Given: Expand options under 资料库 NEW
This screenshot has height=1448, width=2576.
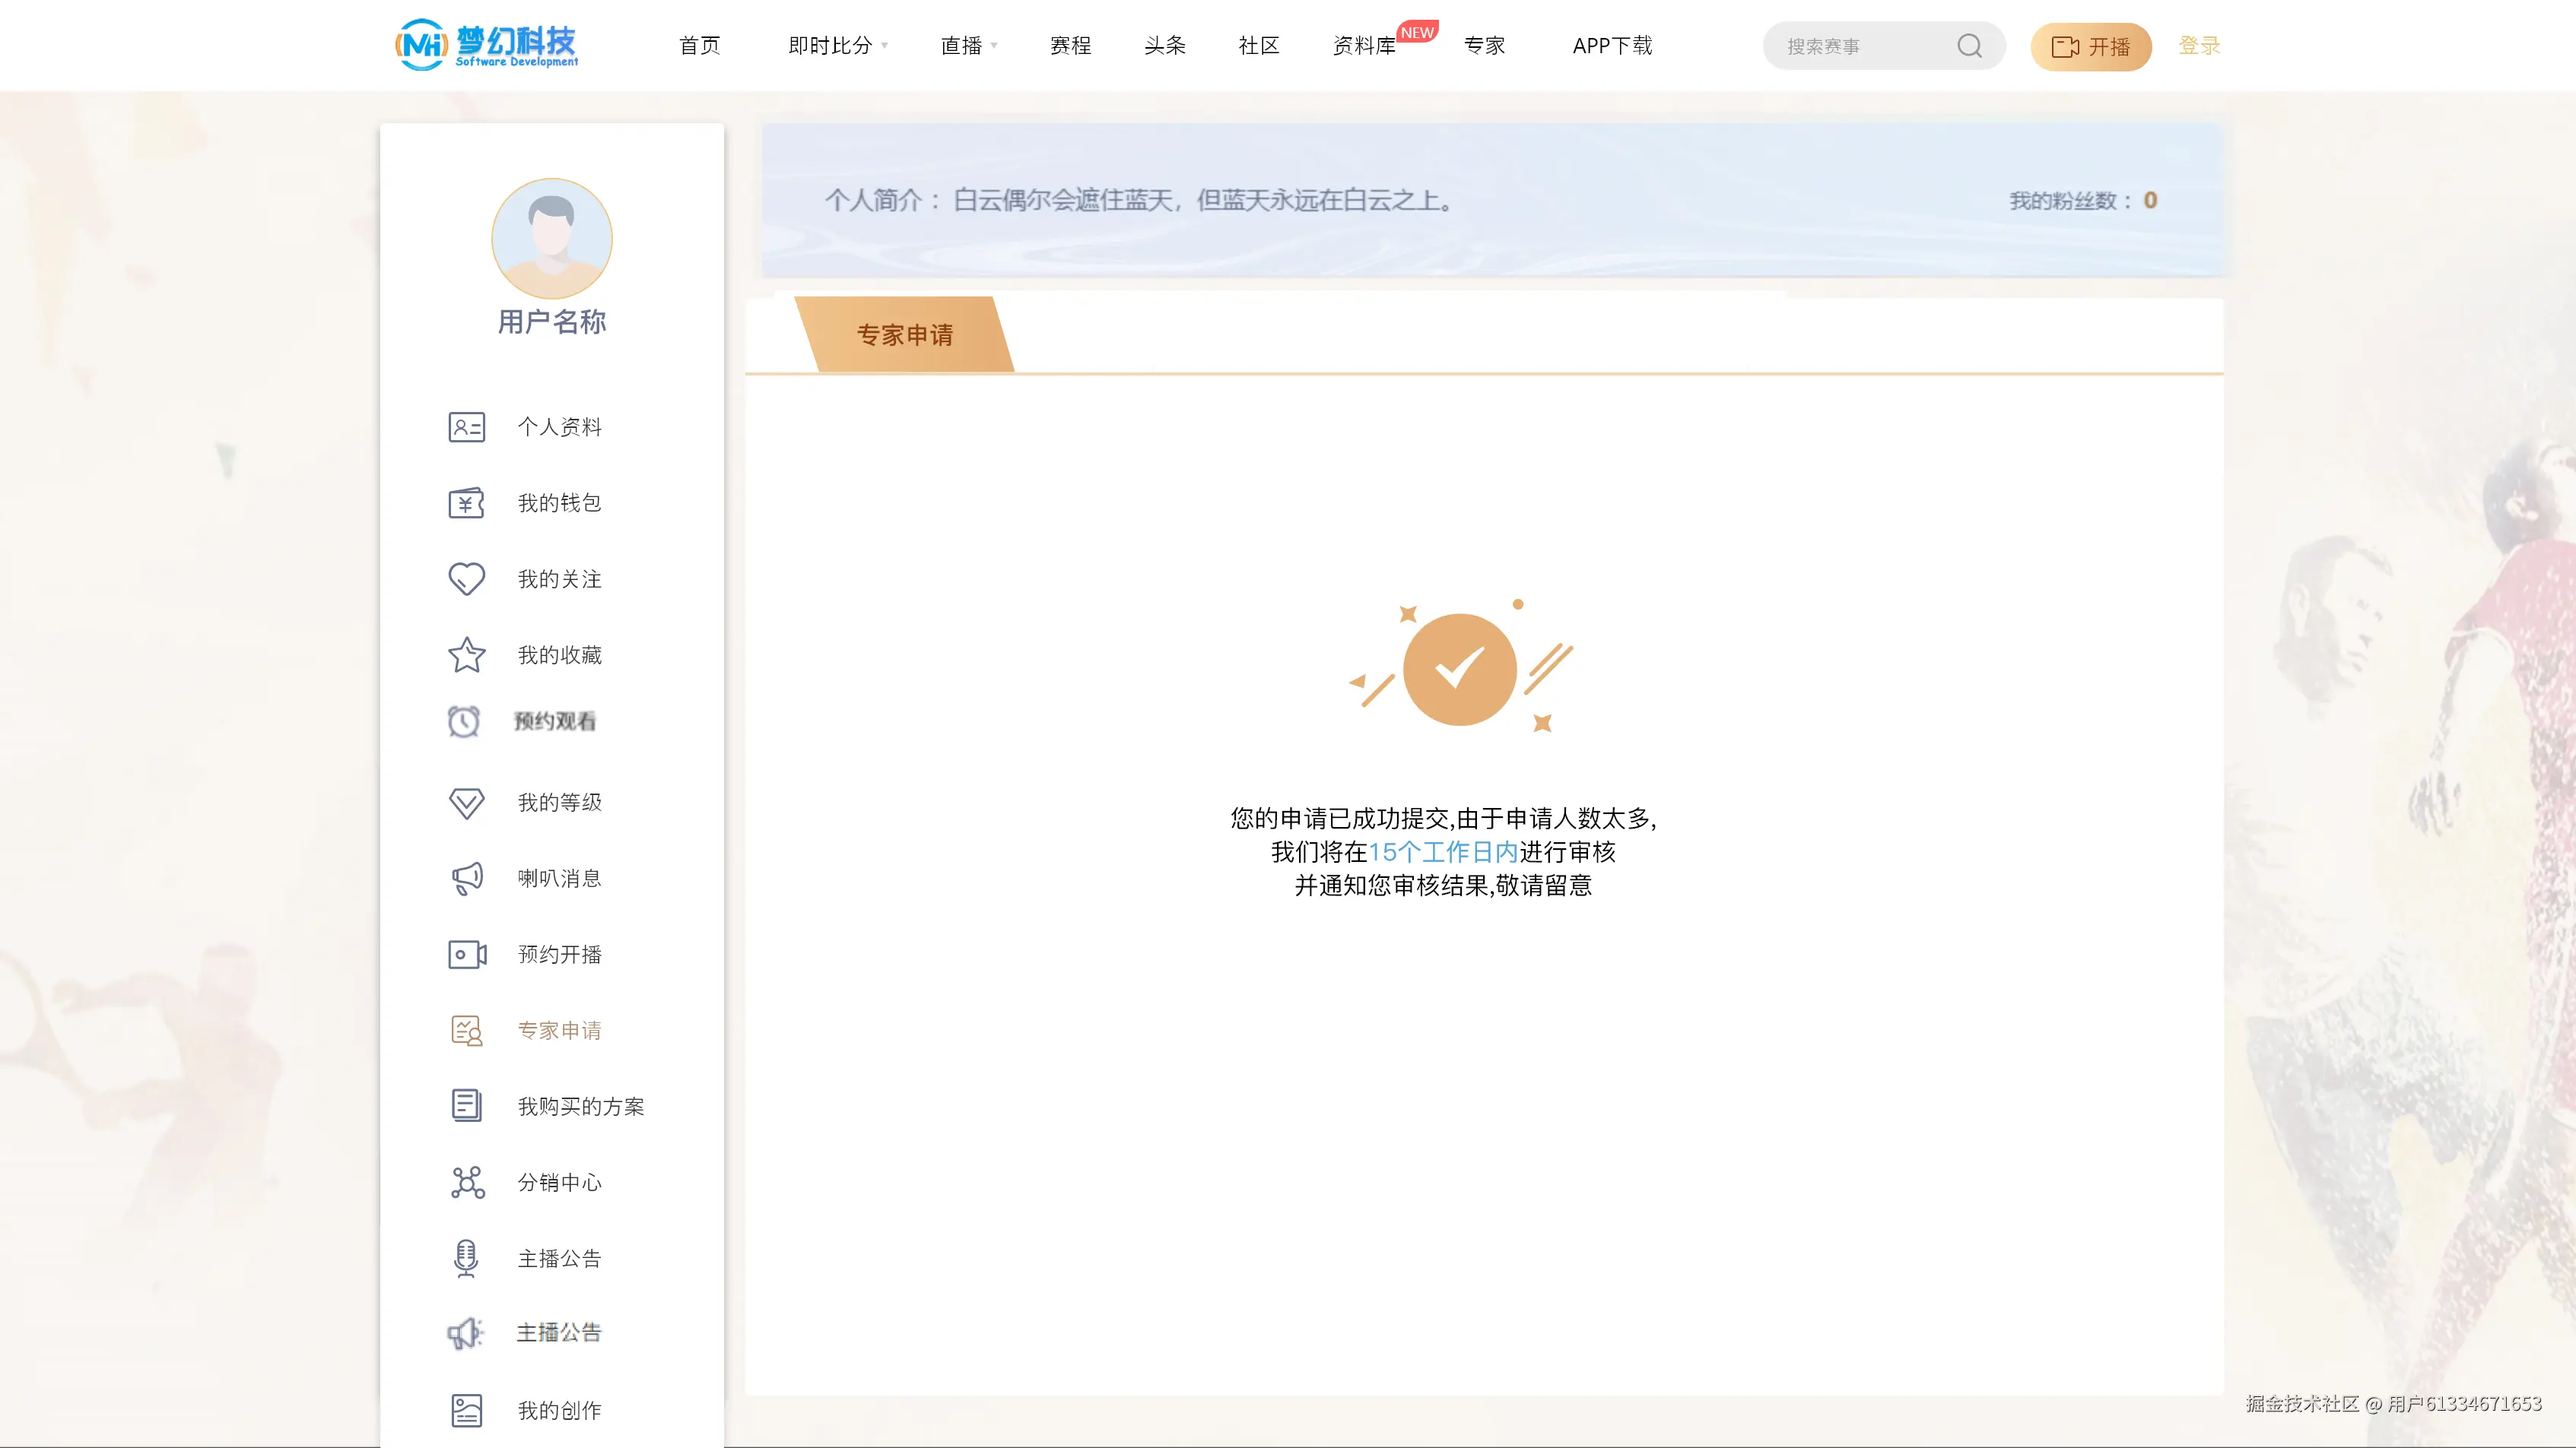Looking at the screenshot, I should pos(1363,45).
